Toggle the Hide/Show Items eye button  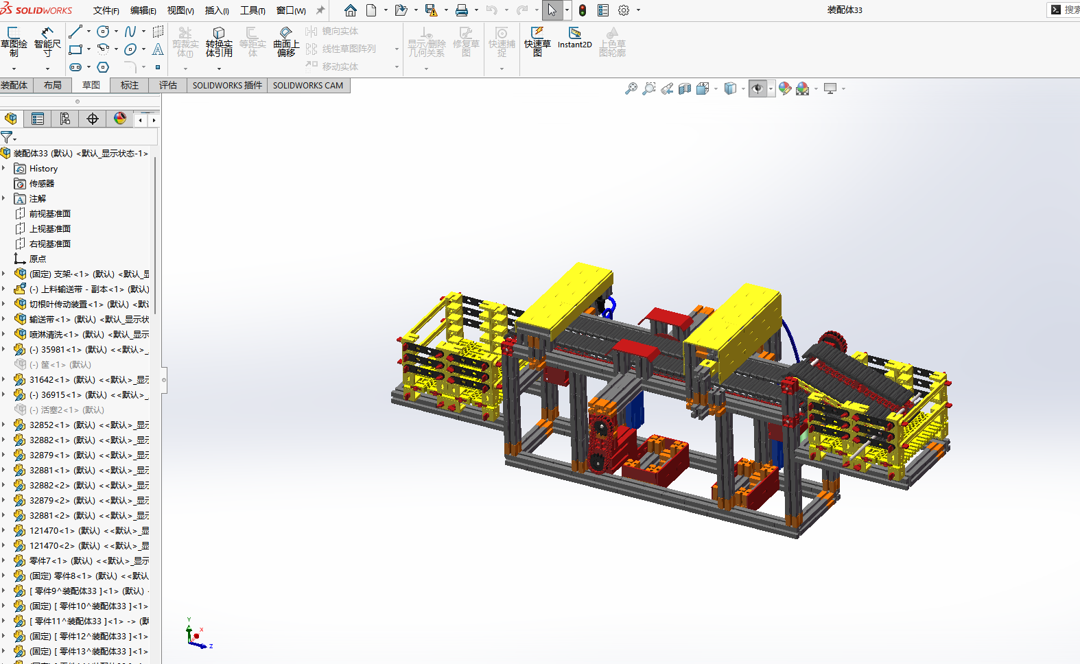pos(758,88)
